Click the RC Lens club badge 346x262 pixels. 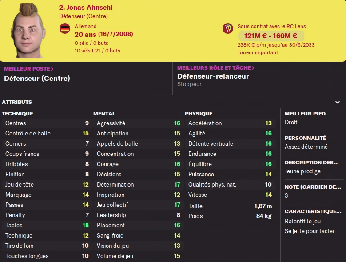(228, 29)
